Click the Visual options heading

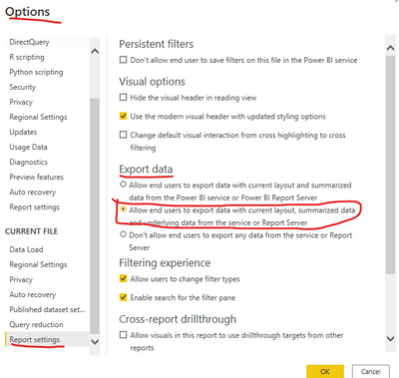pos(152,82)
